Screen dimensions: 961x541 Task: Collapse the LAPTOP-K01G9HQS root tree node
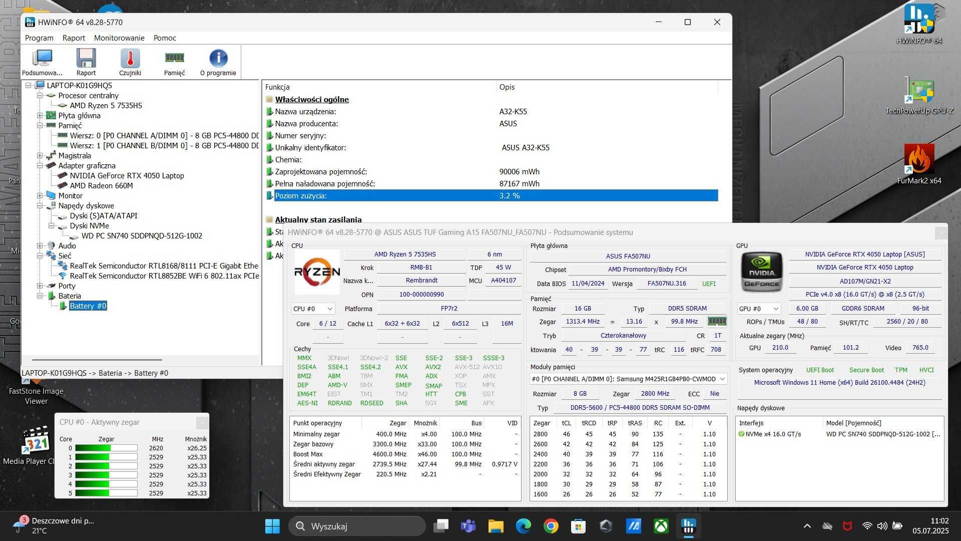pyautogui.click(x=29, y=86)
